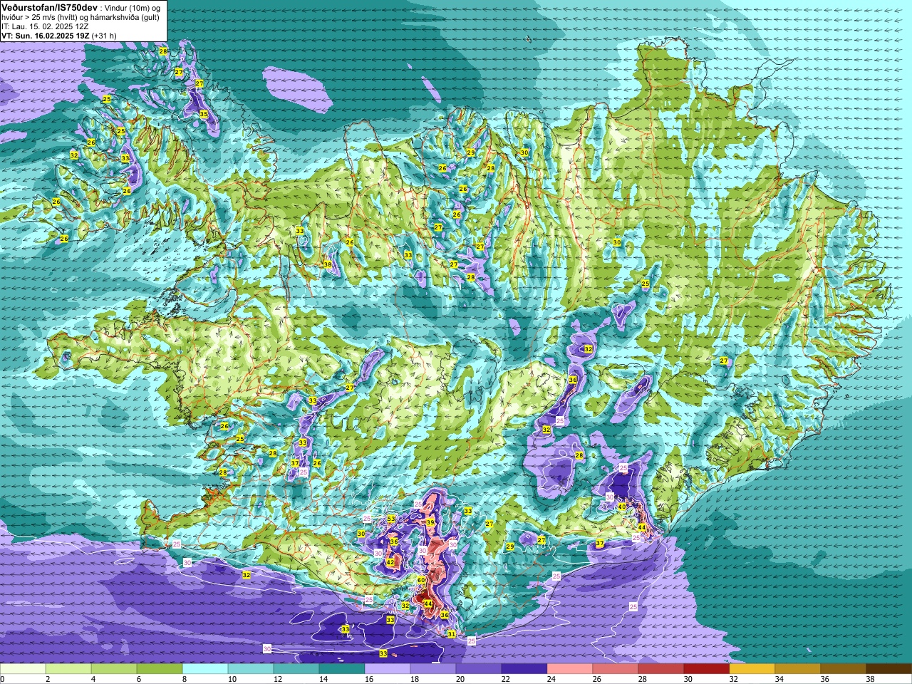Click the 26–28 m/s salmon legend swatch
912x684 pixels.
point(616,669)
